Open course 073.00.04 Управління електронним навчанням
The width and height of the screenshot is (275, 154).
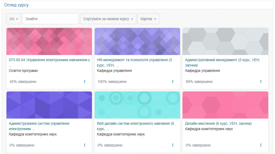tap(49, 60)
